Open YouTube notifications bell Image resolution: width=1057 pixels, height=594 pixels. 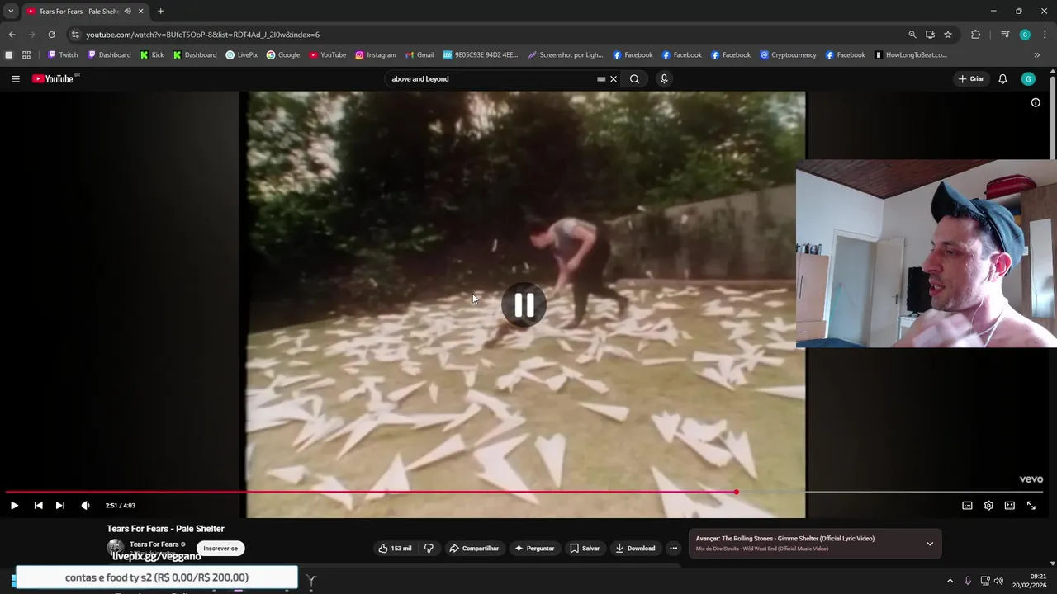pos(1002,79)
